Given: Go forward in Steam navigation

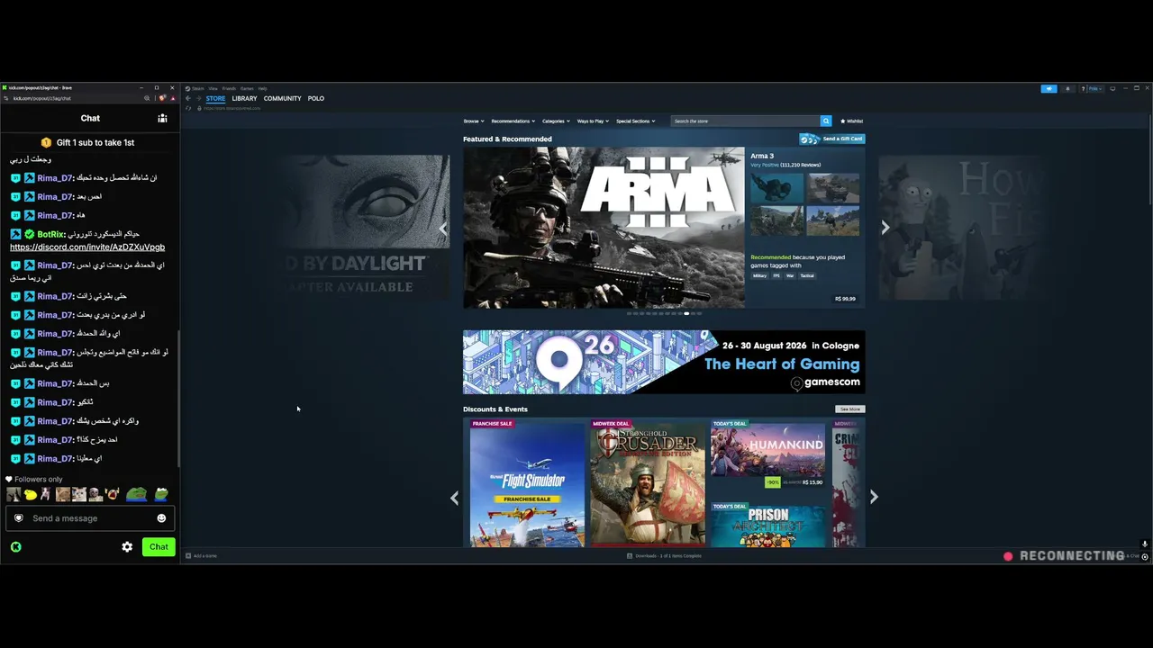Looking at the screenshot, I should coord(198,98).
